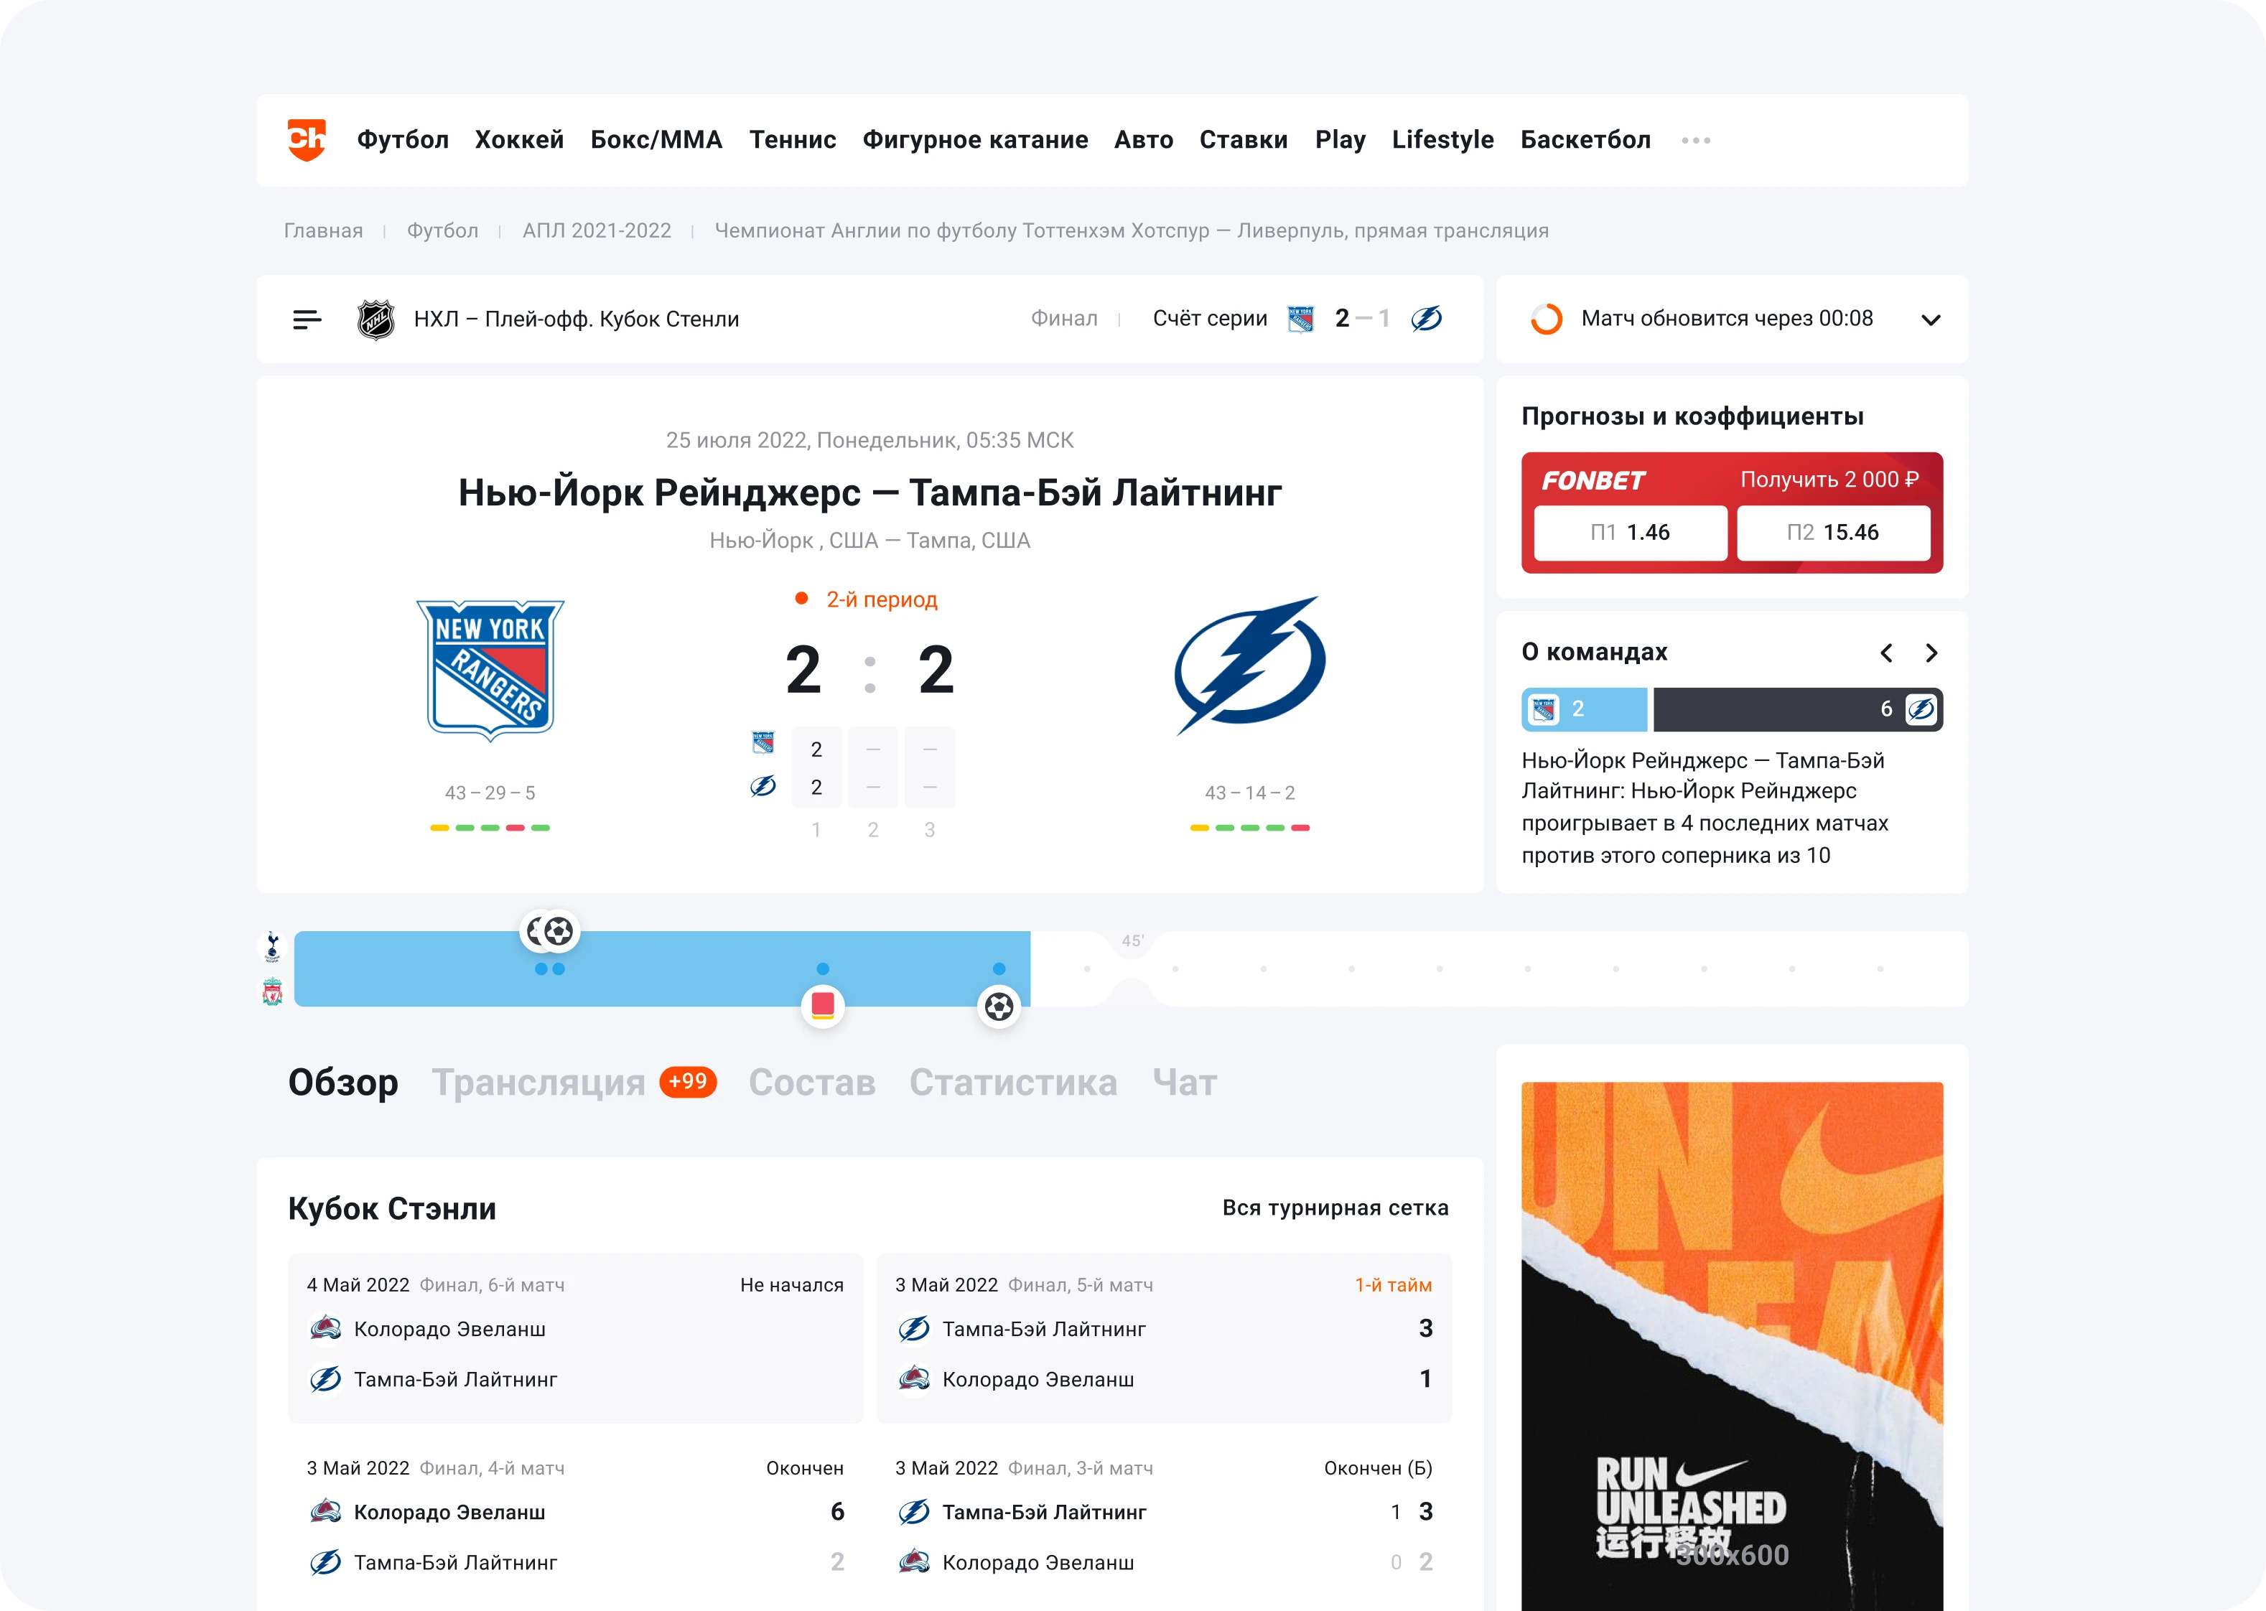Switch to the Статистика tab
The height and width of the screenshot is (1611, 2266).
1013,1083
